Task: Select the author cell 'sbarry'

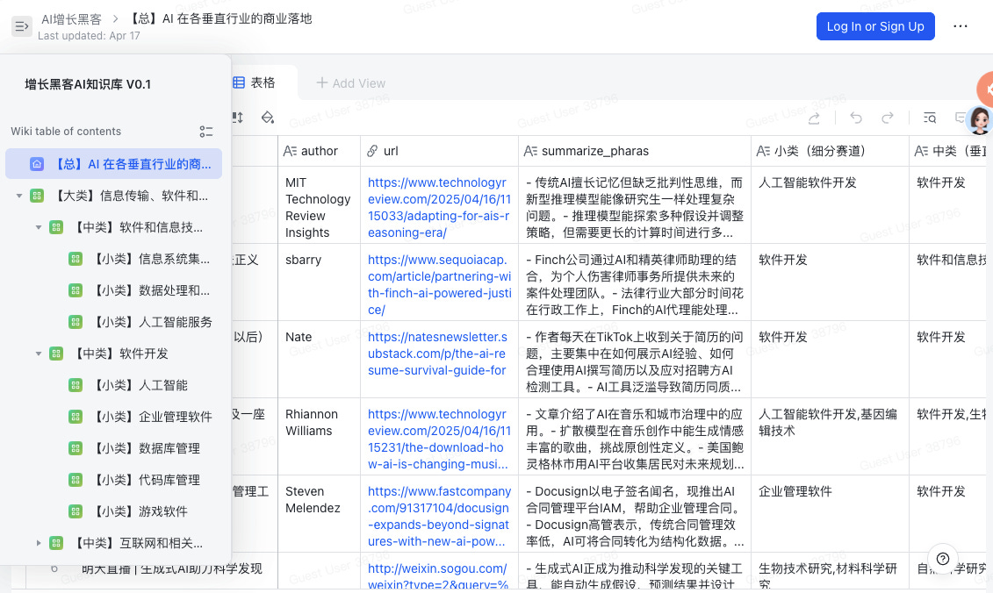Action: tap(320, 282)
